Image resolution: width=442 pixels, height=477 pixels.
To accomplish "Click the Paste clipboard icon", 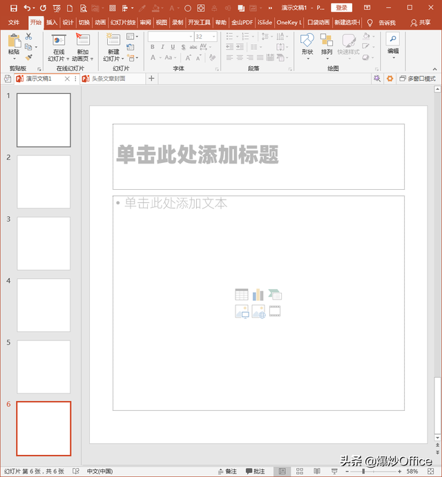I will [x=14, y=41].
